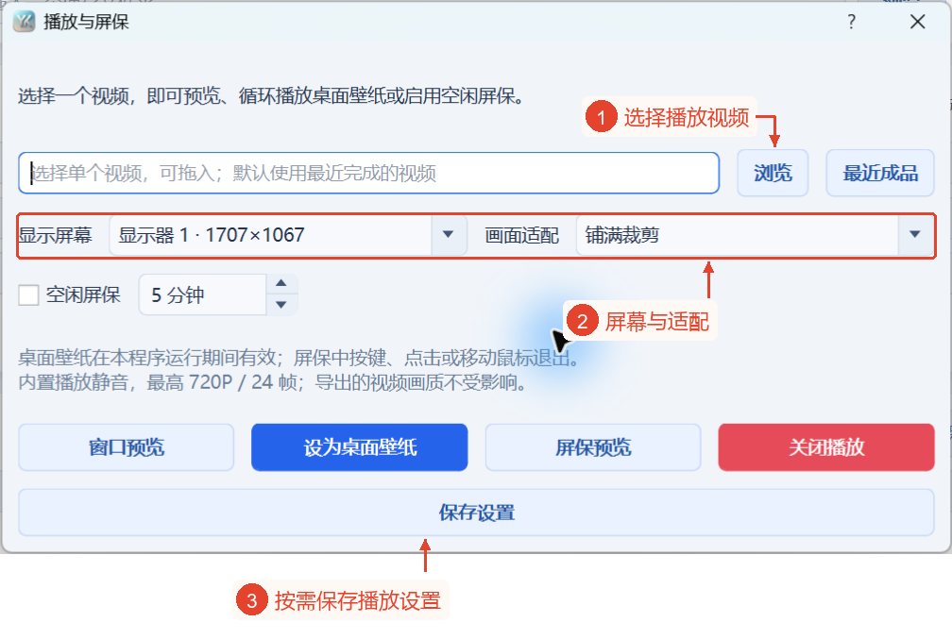
Task: Click the note line 桌面壁纸在本程序运行期间有效
Action: tap(297, 358)
